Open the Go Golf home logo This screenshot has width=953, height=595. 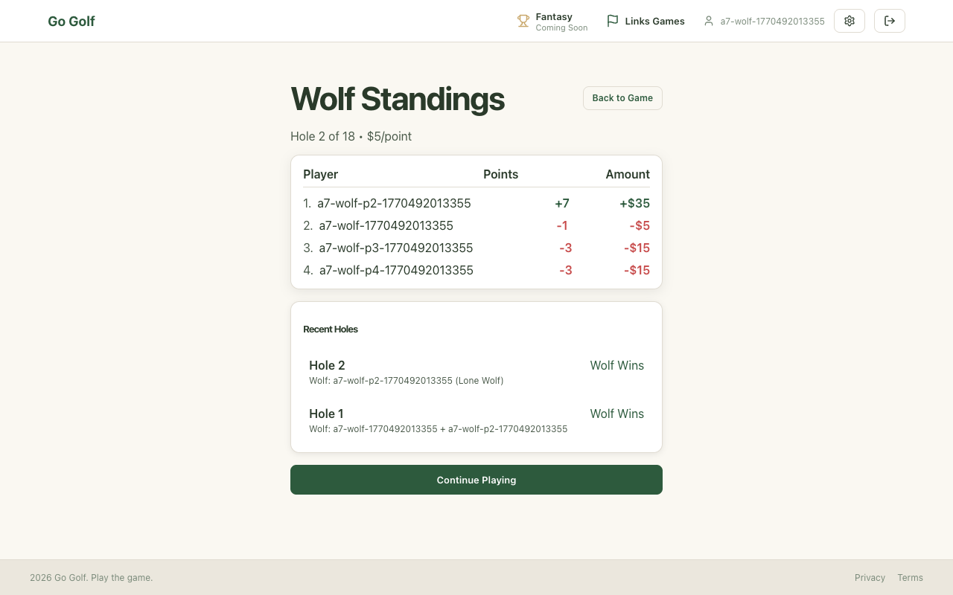point(71,22)
